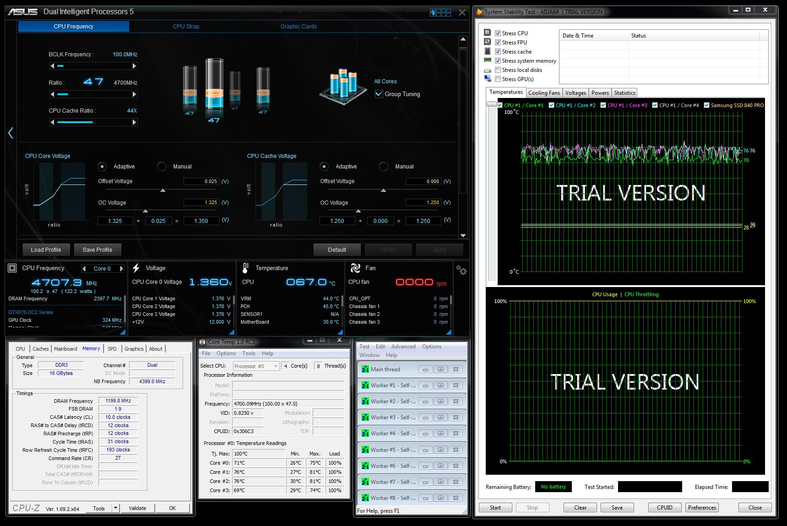Image resolution: width=787 pixels, height=526 pixels.
Task: Select Manual mode for CPU Core Voltage
Action: pyautogui.click(x=162, y=167)
